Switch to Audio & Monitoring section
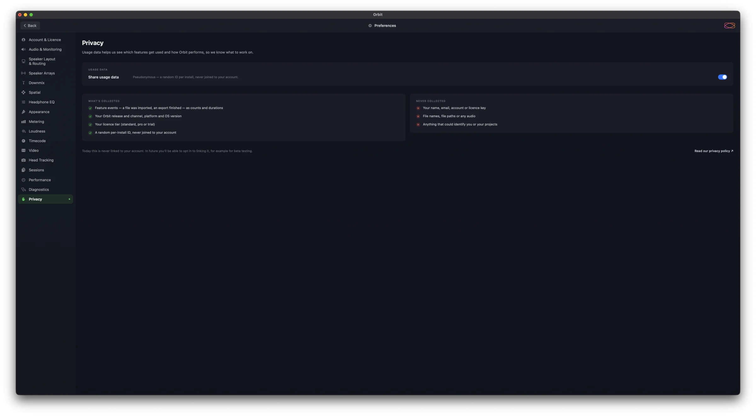The height and width of the screenshot is (416, 756). pyautogui.click(x=45, y=49)
